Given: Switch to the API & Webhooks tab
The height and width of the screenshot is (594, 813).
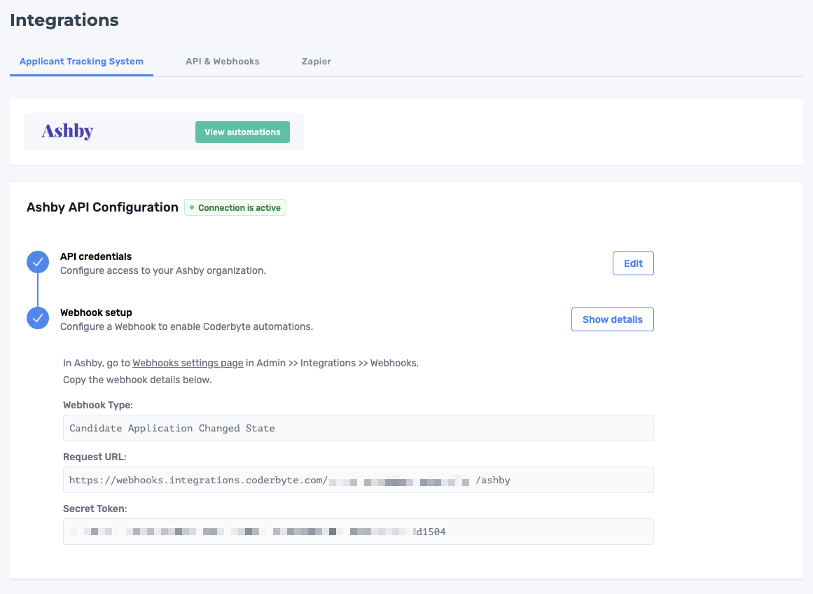Looking at the screenshot, I should point(223,61).
